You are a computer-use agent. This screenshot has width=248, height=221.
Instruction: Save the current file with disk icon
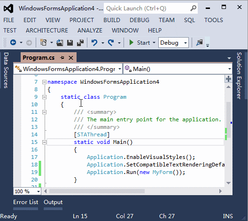(x=70, y=43)
